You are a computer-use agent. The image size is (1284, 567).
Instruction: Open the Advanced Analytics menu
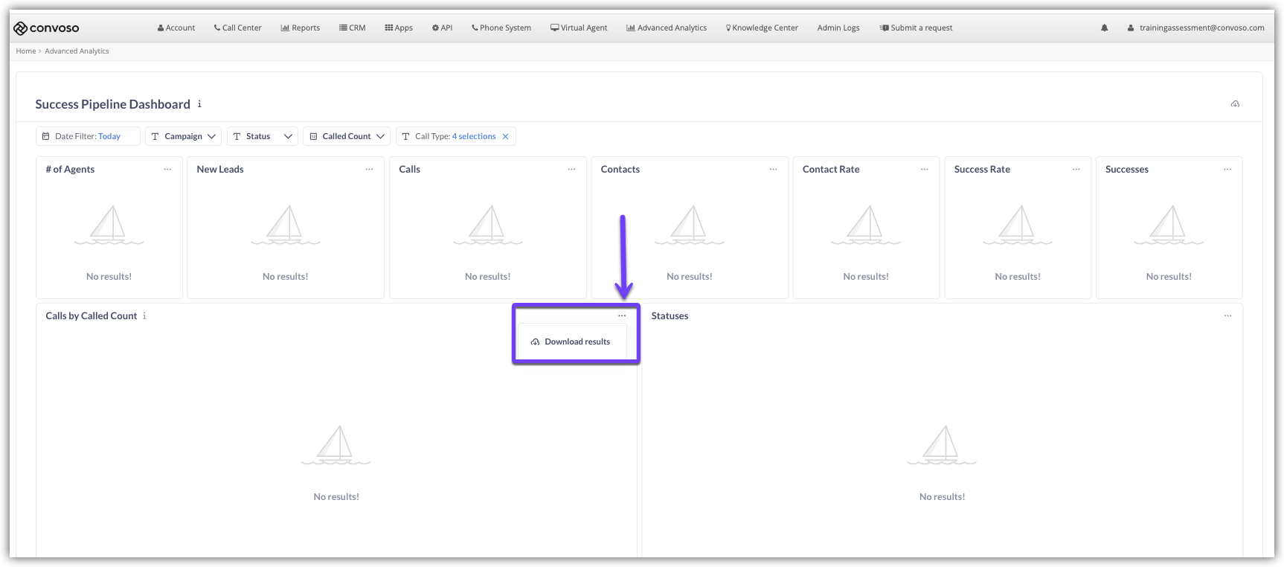click(x=667, y=28)
